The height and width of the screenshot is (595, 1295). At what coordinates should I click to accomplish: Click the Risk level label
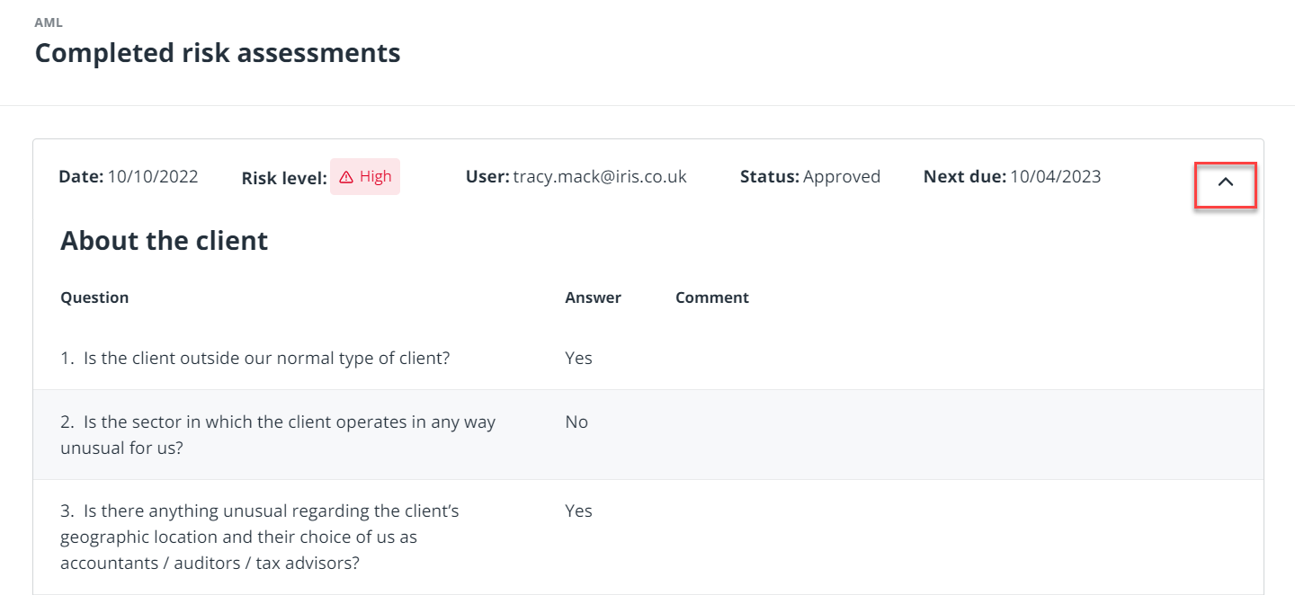coord(284,178)
